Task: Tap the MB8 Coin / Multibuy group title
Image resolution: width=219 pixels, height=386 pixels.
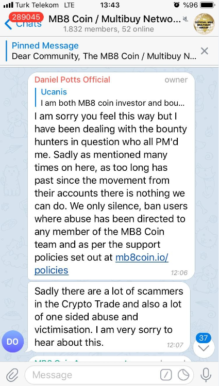Action: pos(114,19)
